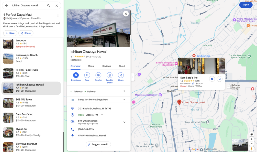Open the Reviews tab
Screen dimensions: 257x152
[x=107, y=66]
